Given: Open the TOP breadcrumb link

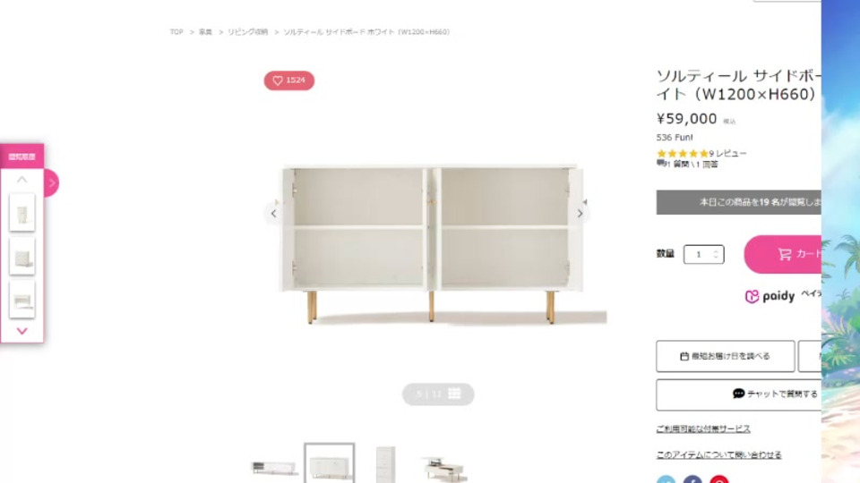Looking at the screenshot, I should pos(176,32).
